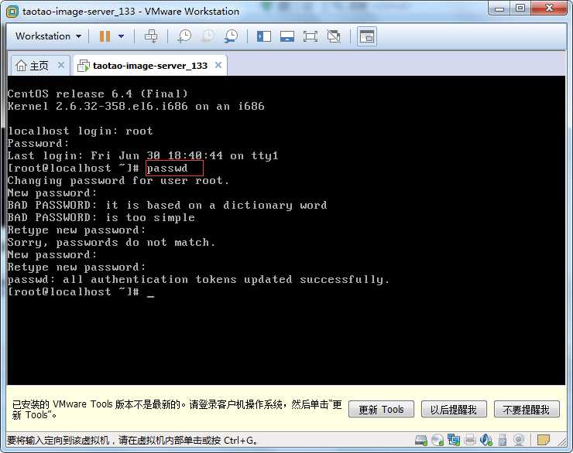This screenshot has height=453, width=573.
Task: Open the message log note icon
Action: coord(544,440)
